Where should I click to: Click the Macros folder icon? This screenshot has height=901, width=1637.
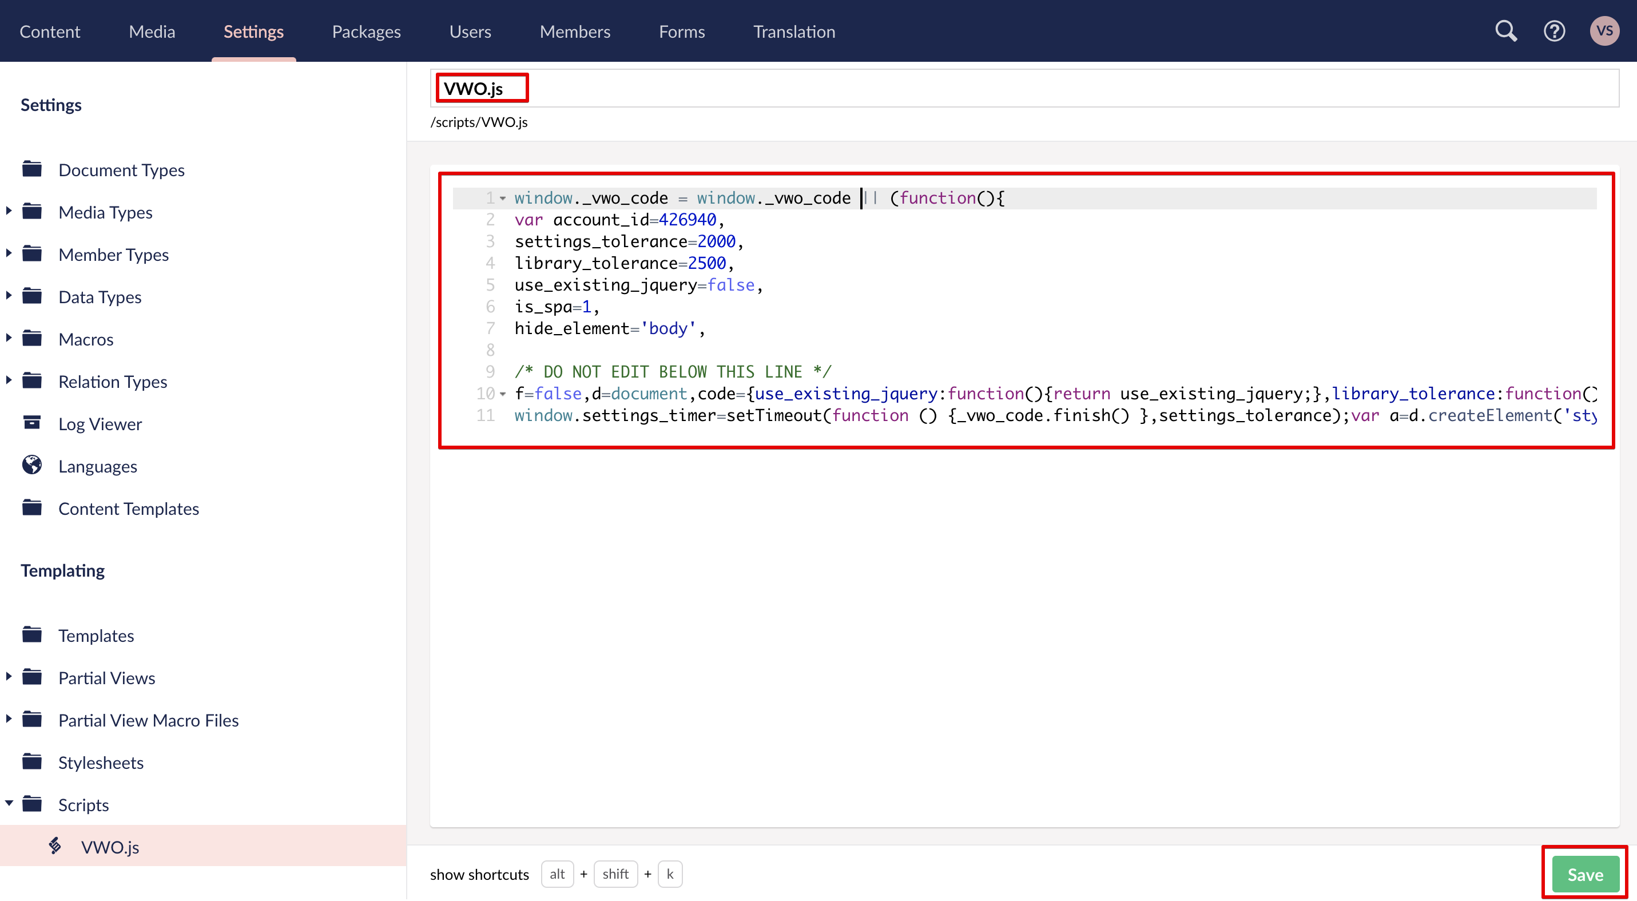(32, 339)
